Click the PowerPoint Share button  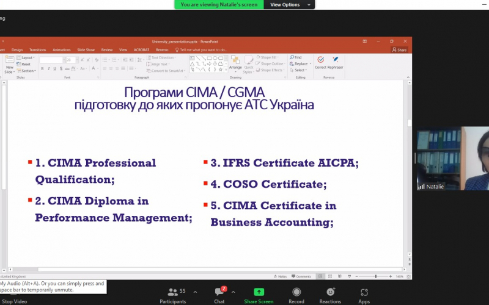(399, 50)
